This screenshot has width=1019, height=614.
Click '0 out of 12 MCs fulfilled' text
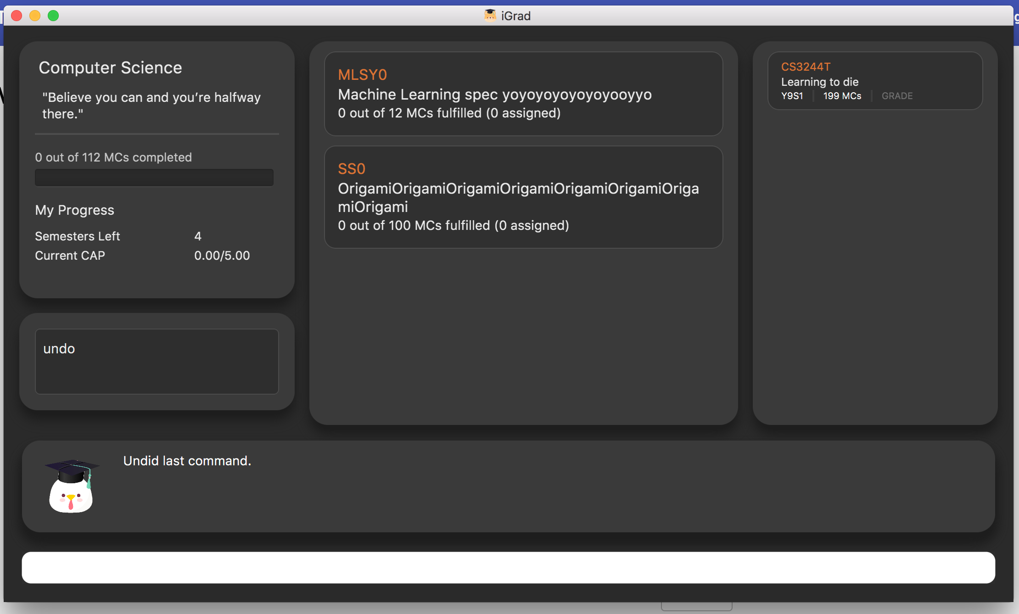(x=449, y=113)
